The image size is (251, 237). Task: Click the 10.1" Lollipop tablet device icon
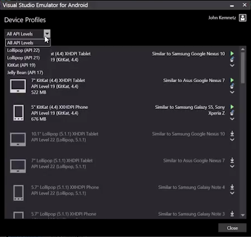pos(18,140)
